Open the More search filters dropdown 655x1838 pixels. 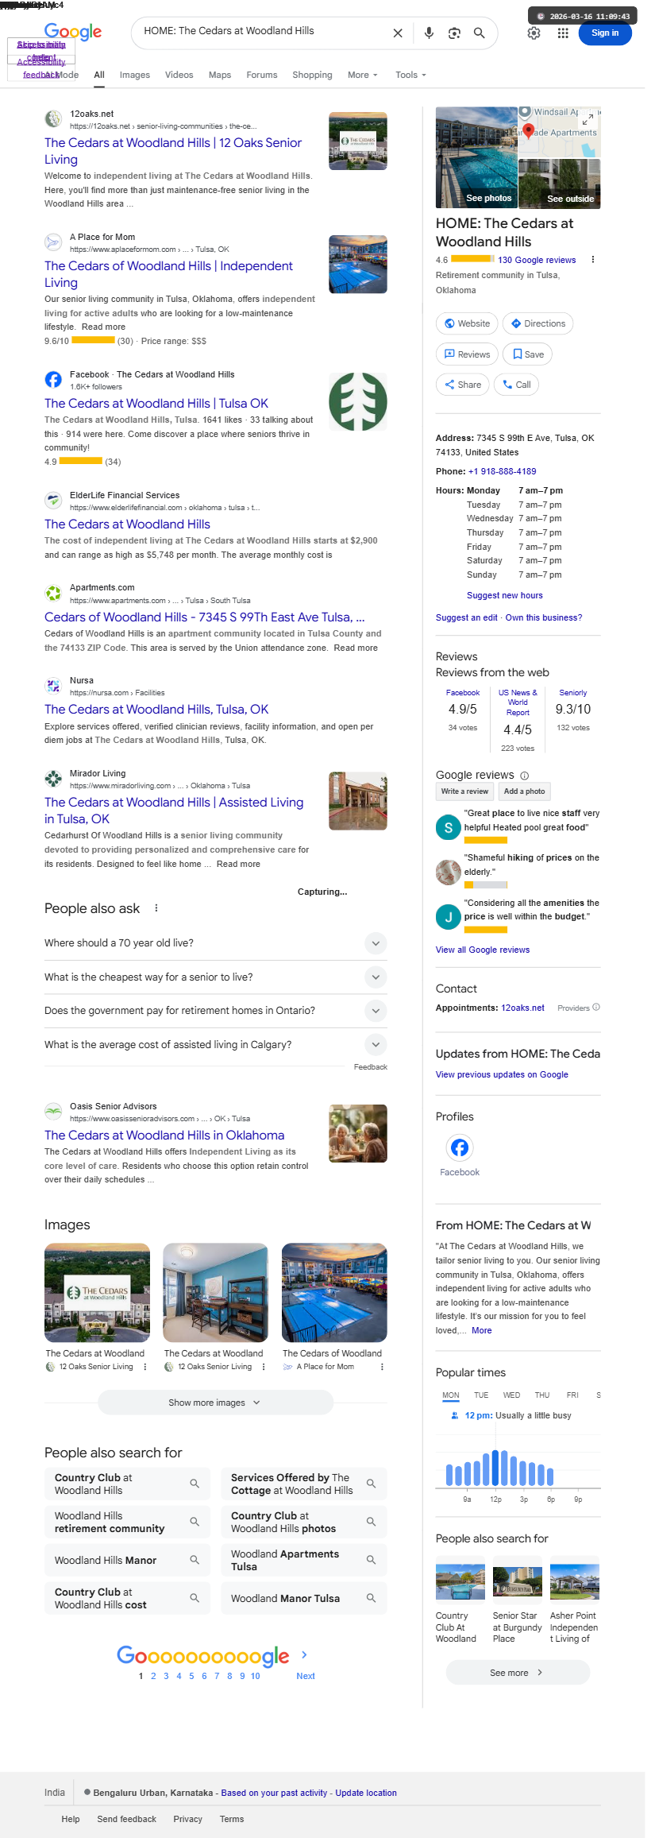coord(363,75)
